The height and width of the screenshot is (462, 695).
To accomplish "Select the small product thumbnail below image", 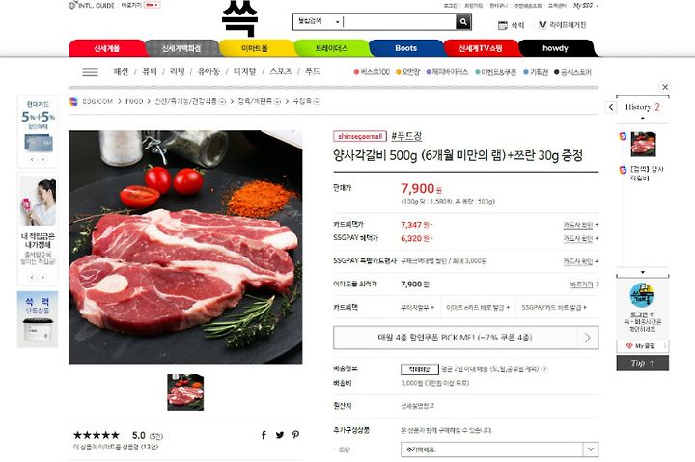I will [x=185, y=393].
